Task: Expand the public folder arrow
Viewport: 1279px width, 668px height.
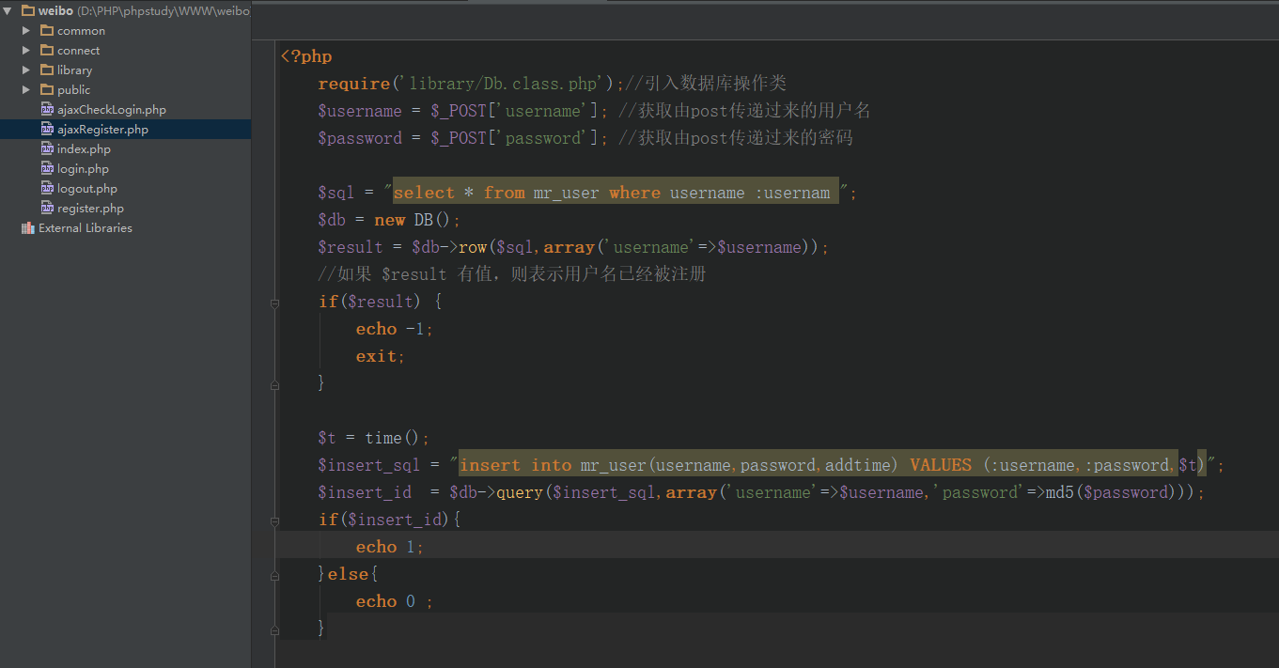Action: (x=26, y=90)
